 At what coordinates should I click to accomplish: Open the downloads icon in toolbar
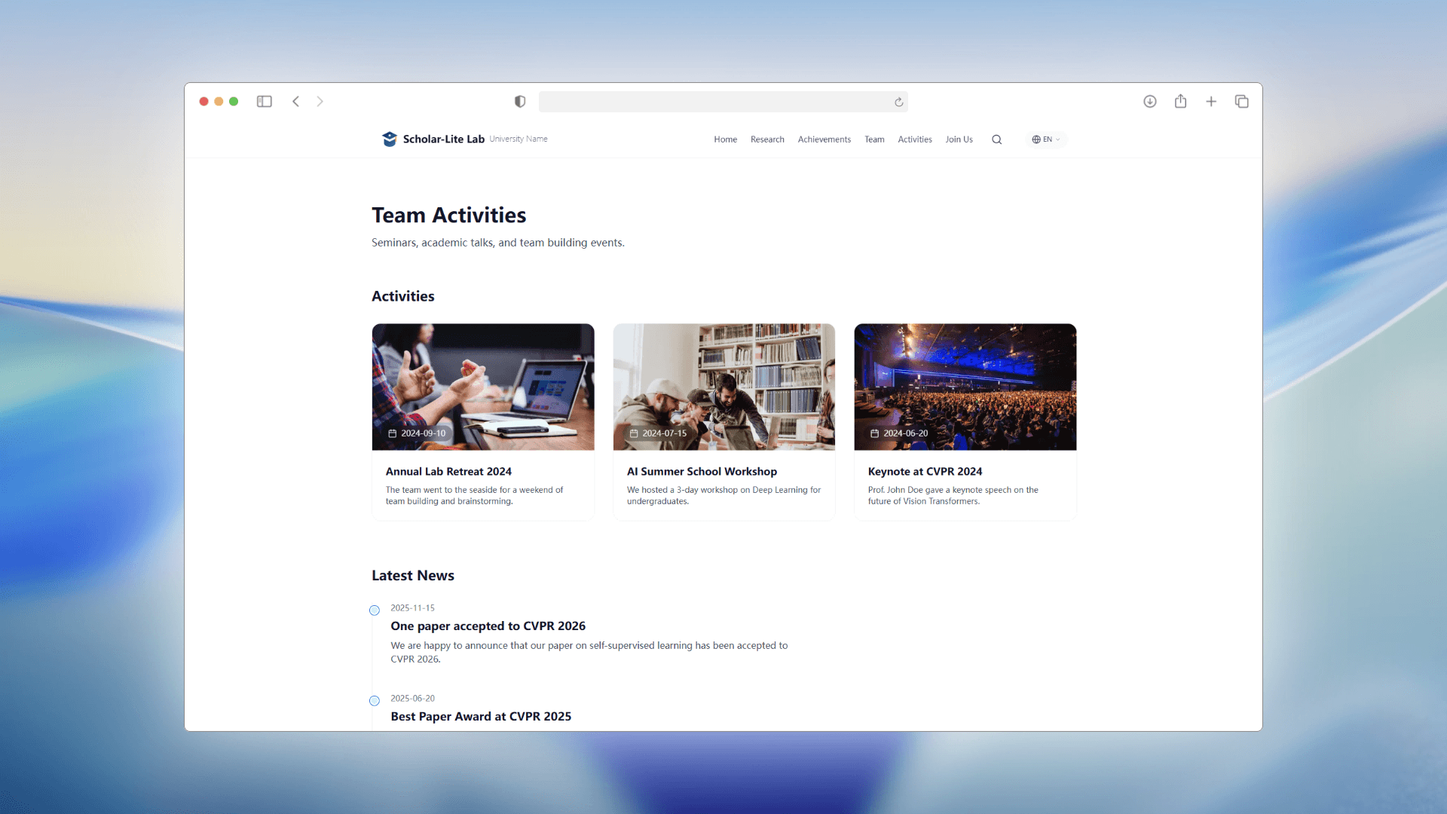click(x=1149, y=102)
